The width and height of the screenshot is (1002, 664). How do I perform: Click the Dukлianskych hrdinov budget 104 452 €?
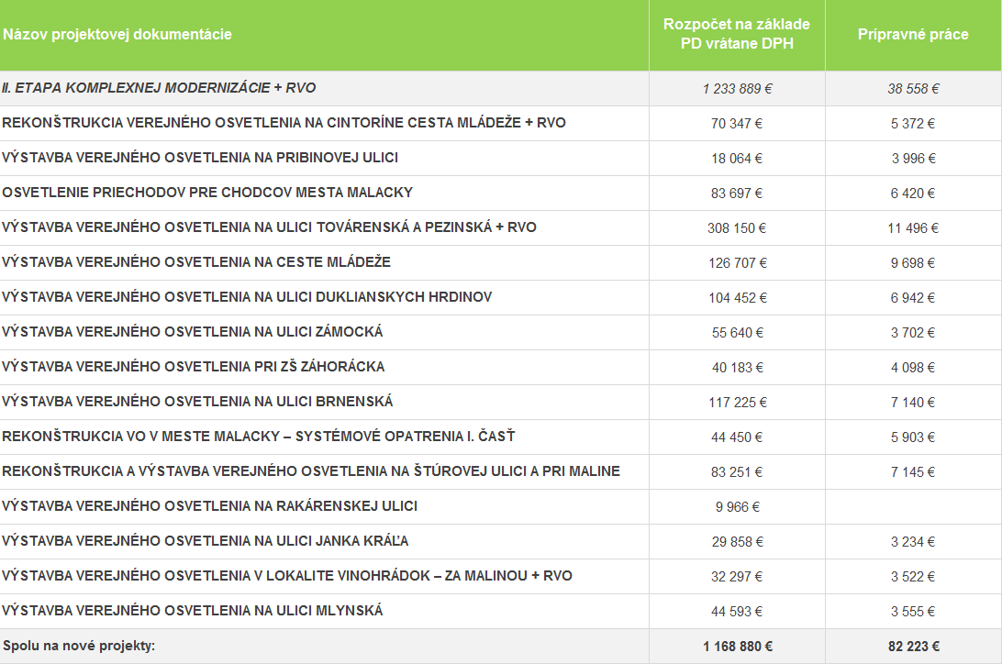coord(737,298)
